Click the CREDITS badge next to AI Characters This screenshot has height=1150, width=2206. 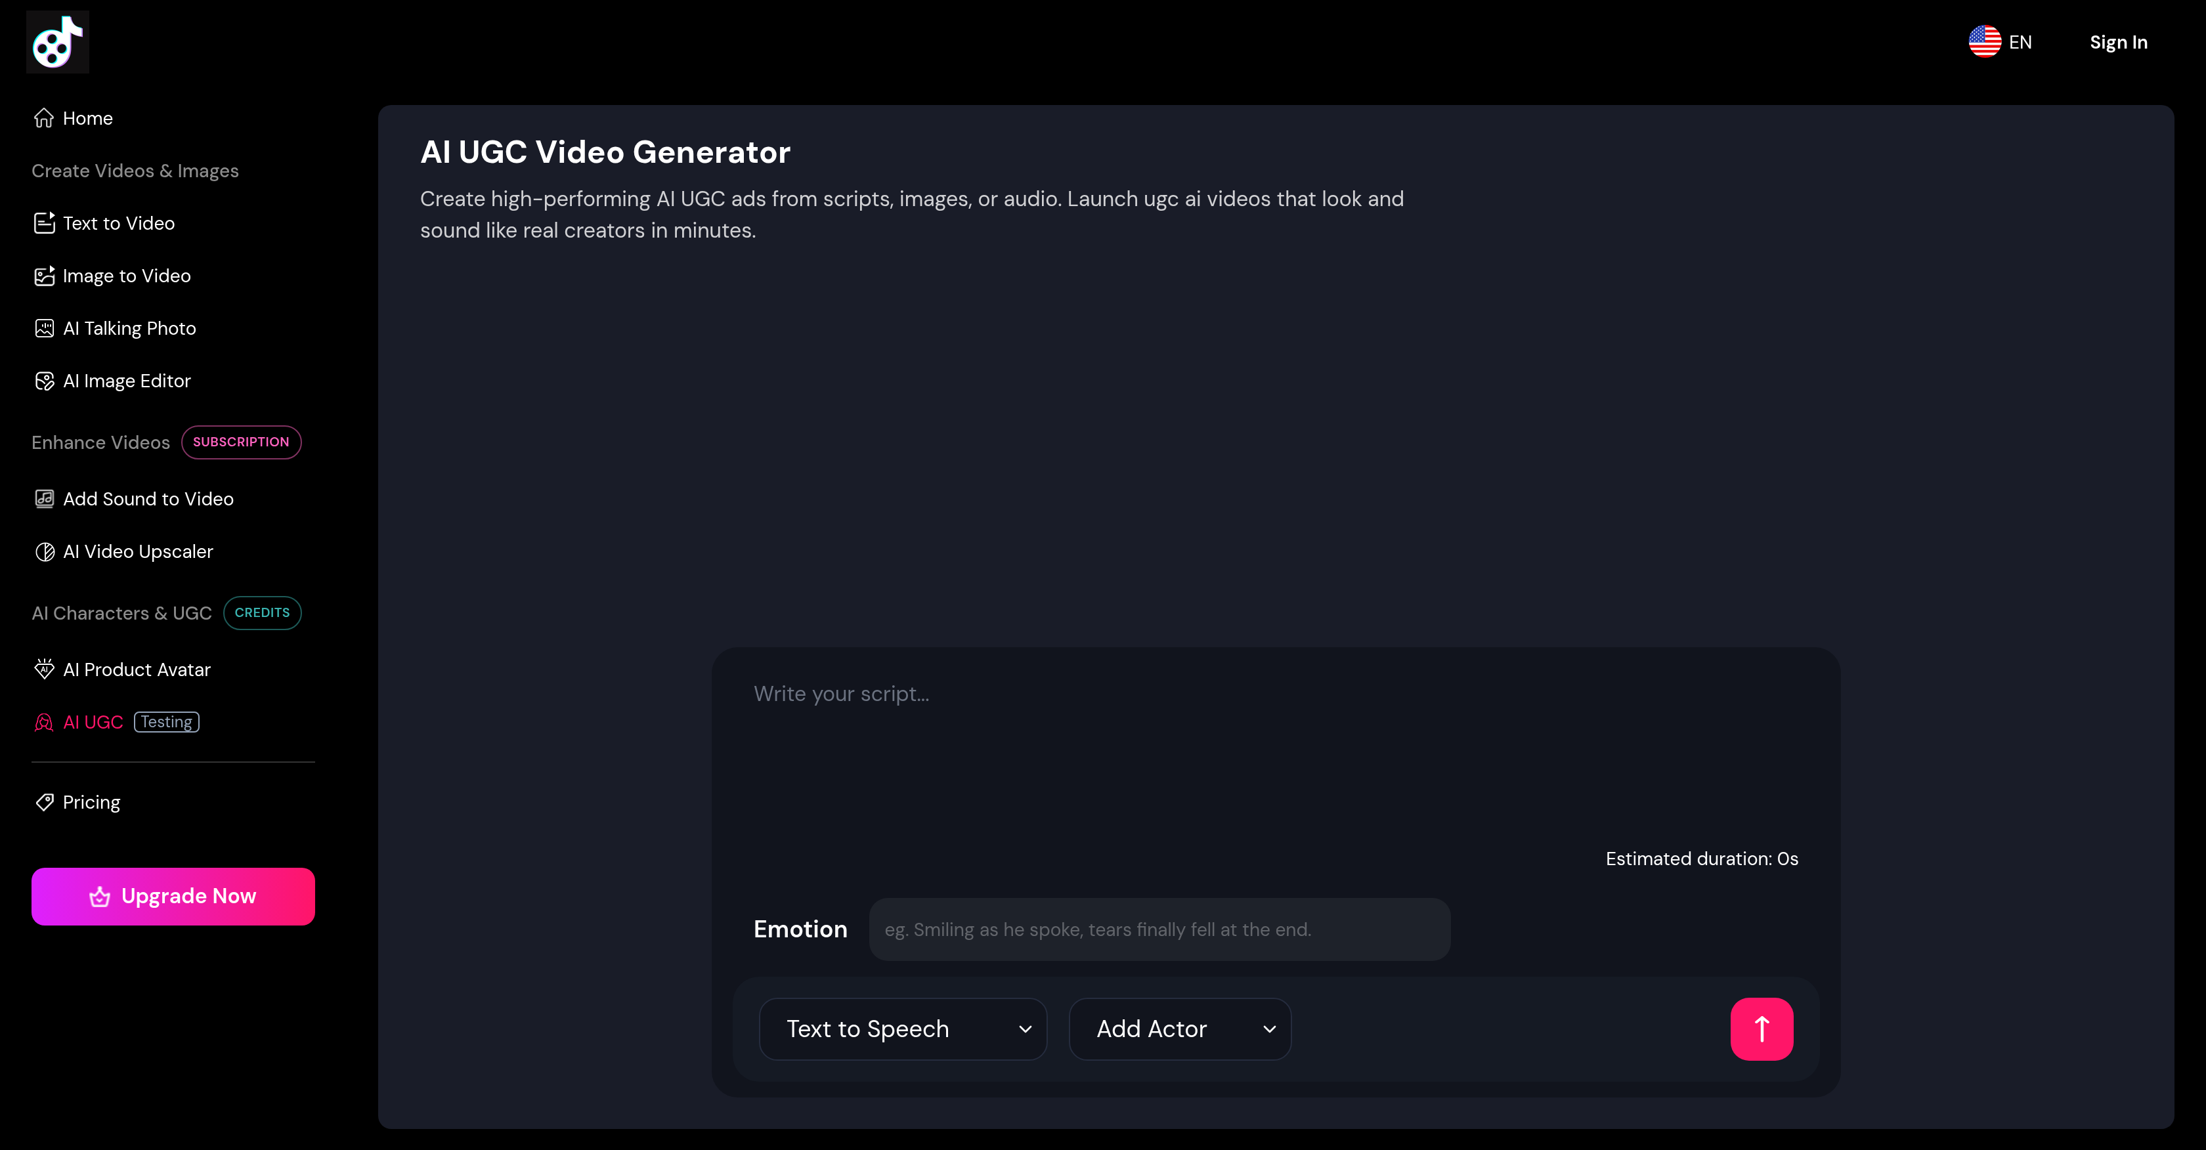click(x=262, y=612)
